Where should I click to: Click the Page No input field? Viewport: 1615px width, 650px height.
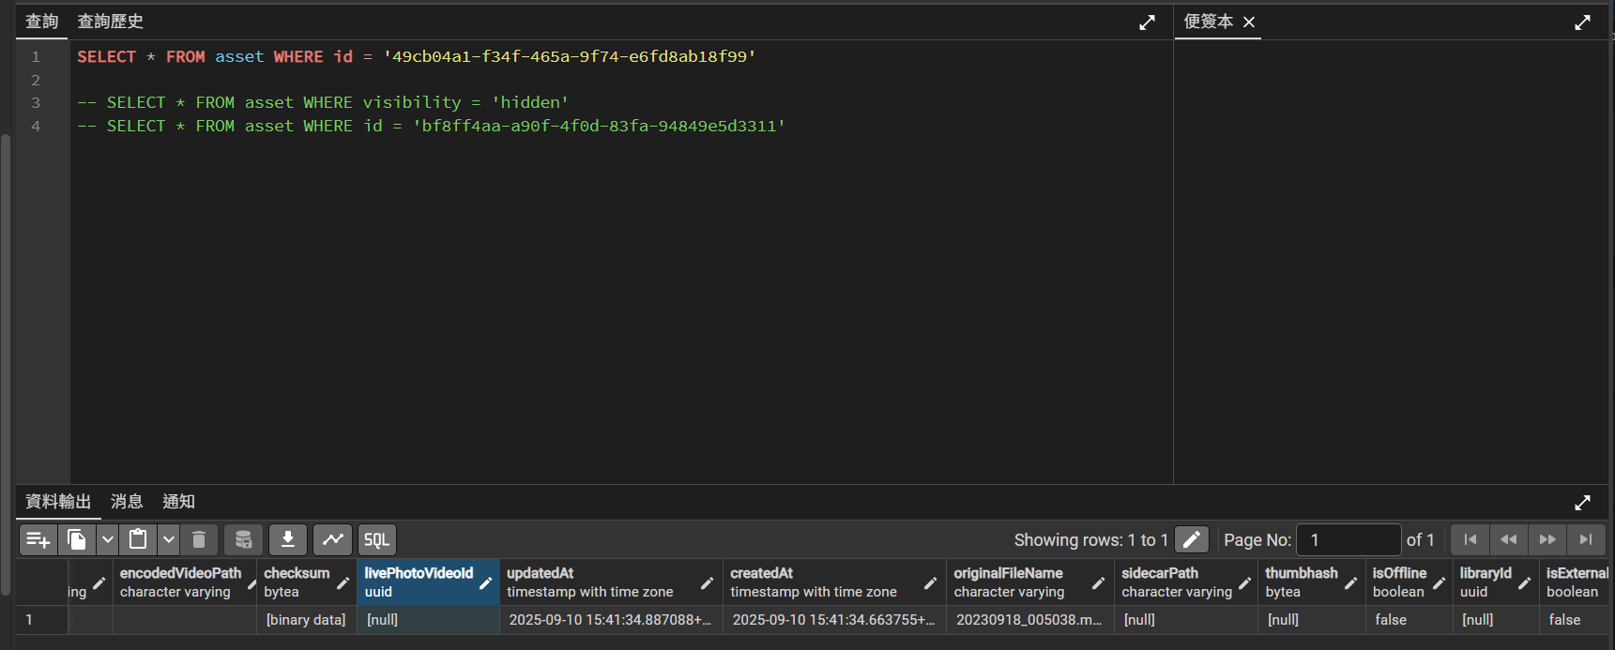pyautogui.click(x=1348, y=539)
